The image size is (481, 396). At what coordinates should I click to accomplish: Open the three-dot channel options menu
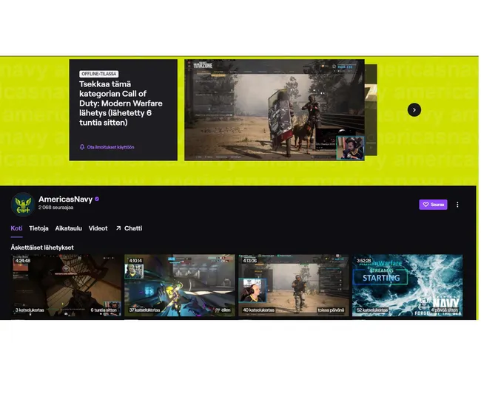pyautogui.click(x=457, y=205)
